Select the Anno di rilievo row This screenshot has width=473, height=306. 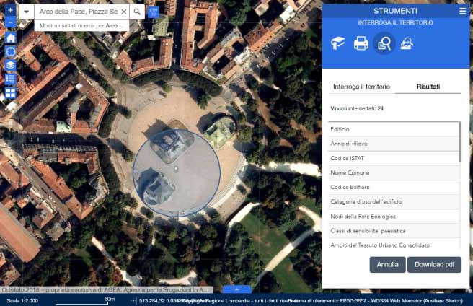[394, 144]
